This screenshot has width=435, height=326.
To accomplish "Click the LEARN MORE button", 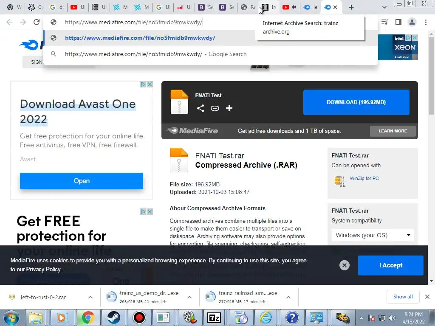I will point(393,131).
